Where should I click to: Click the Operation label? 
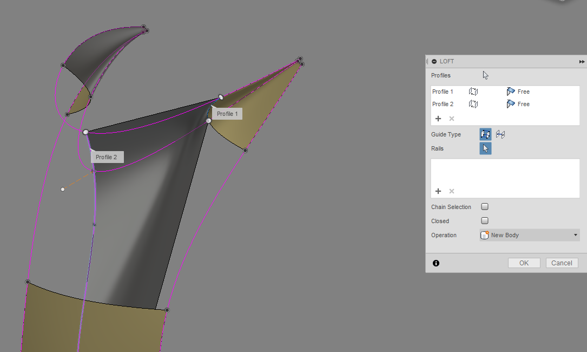click(444, 235)
